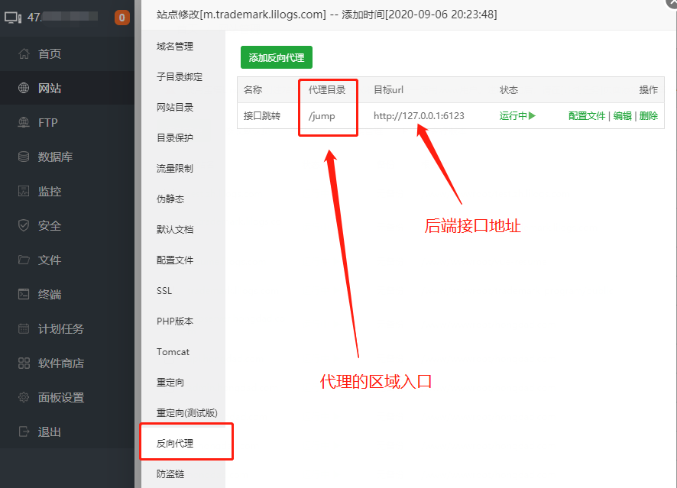Click the database icon for 数据库
This screenshot has height=488, width=677.
(x=24, y=157)
